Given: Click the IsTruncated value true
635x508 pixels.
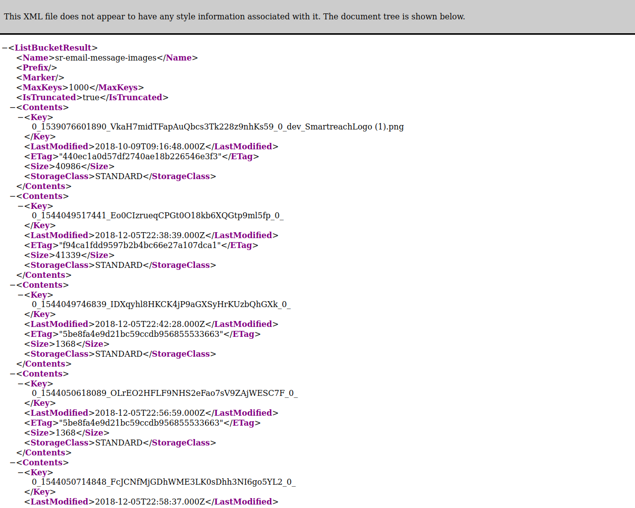Looking at the screenshot, I should [x=91, y=98].
